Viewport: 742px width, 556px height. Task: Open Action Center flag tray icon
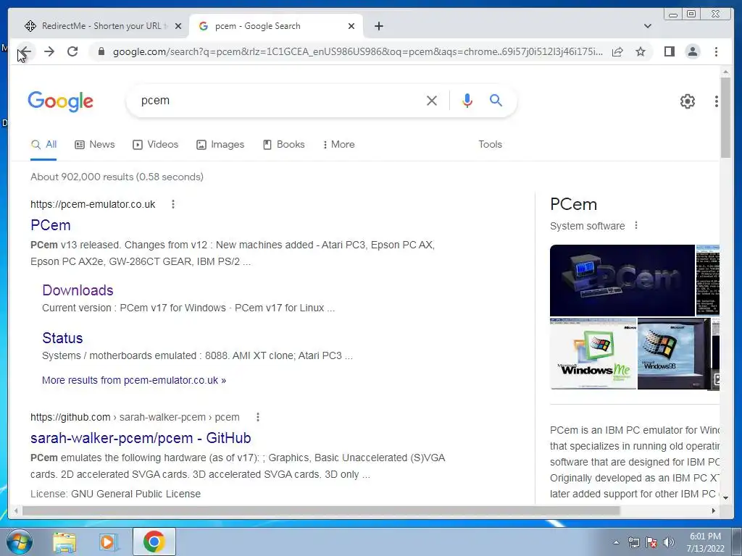[x=651, y=542]
